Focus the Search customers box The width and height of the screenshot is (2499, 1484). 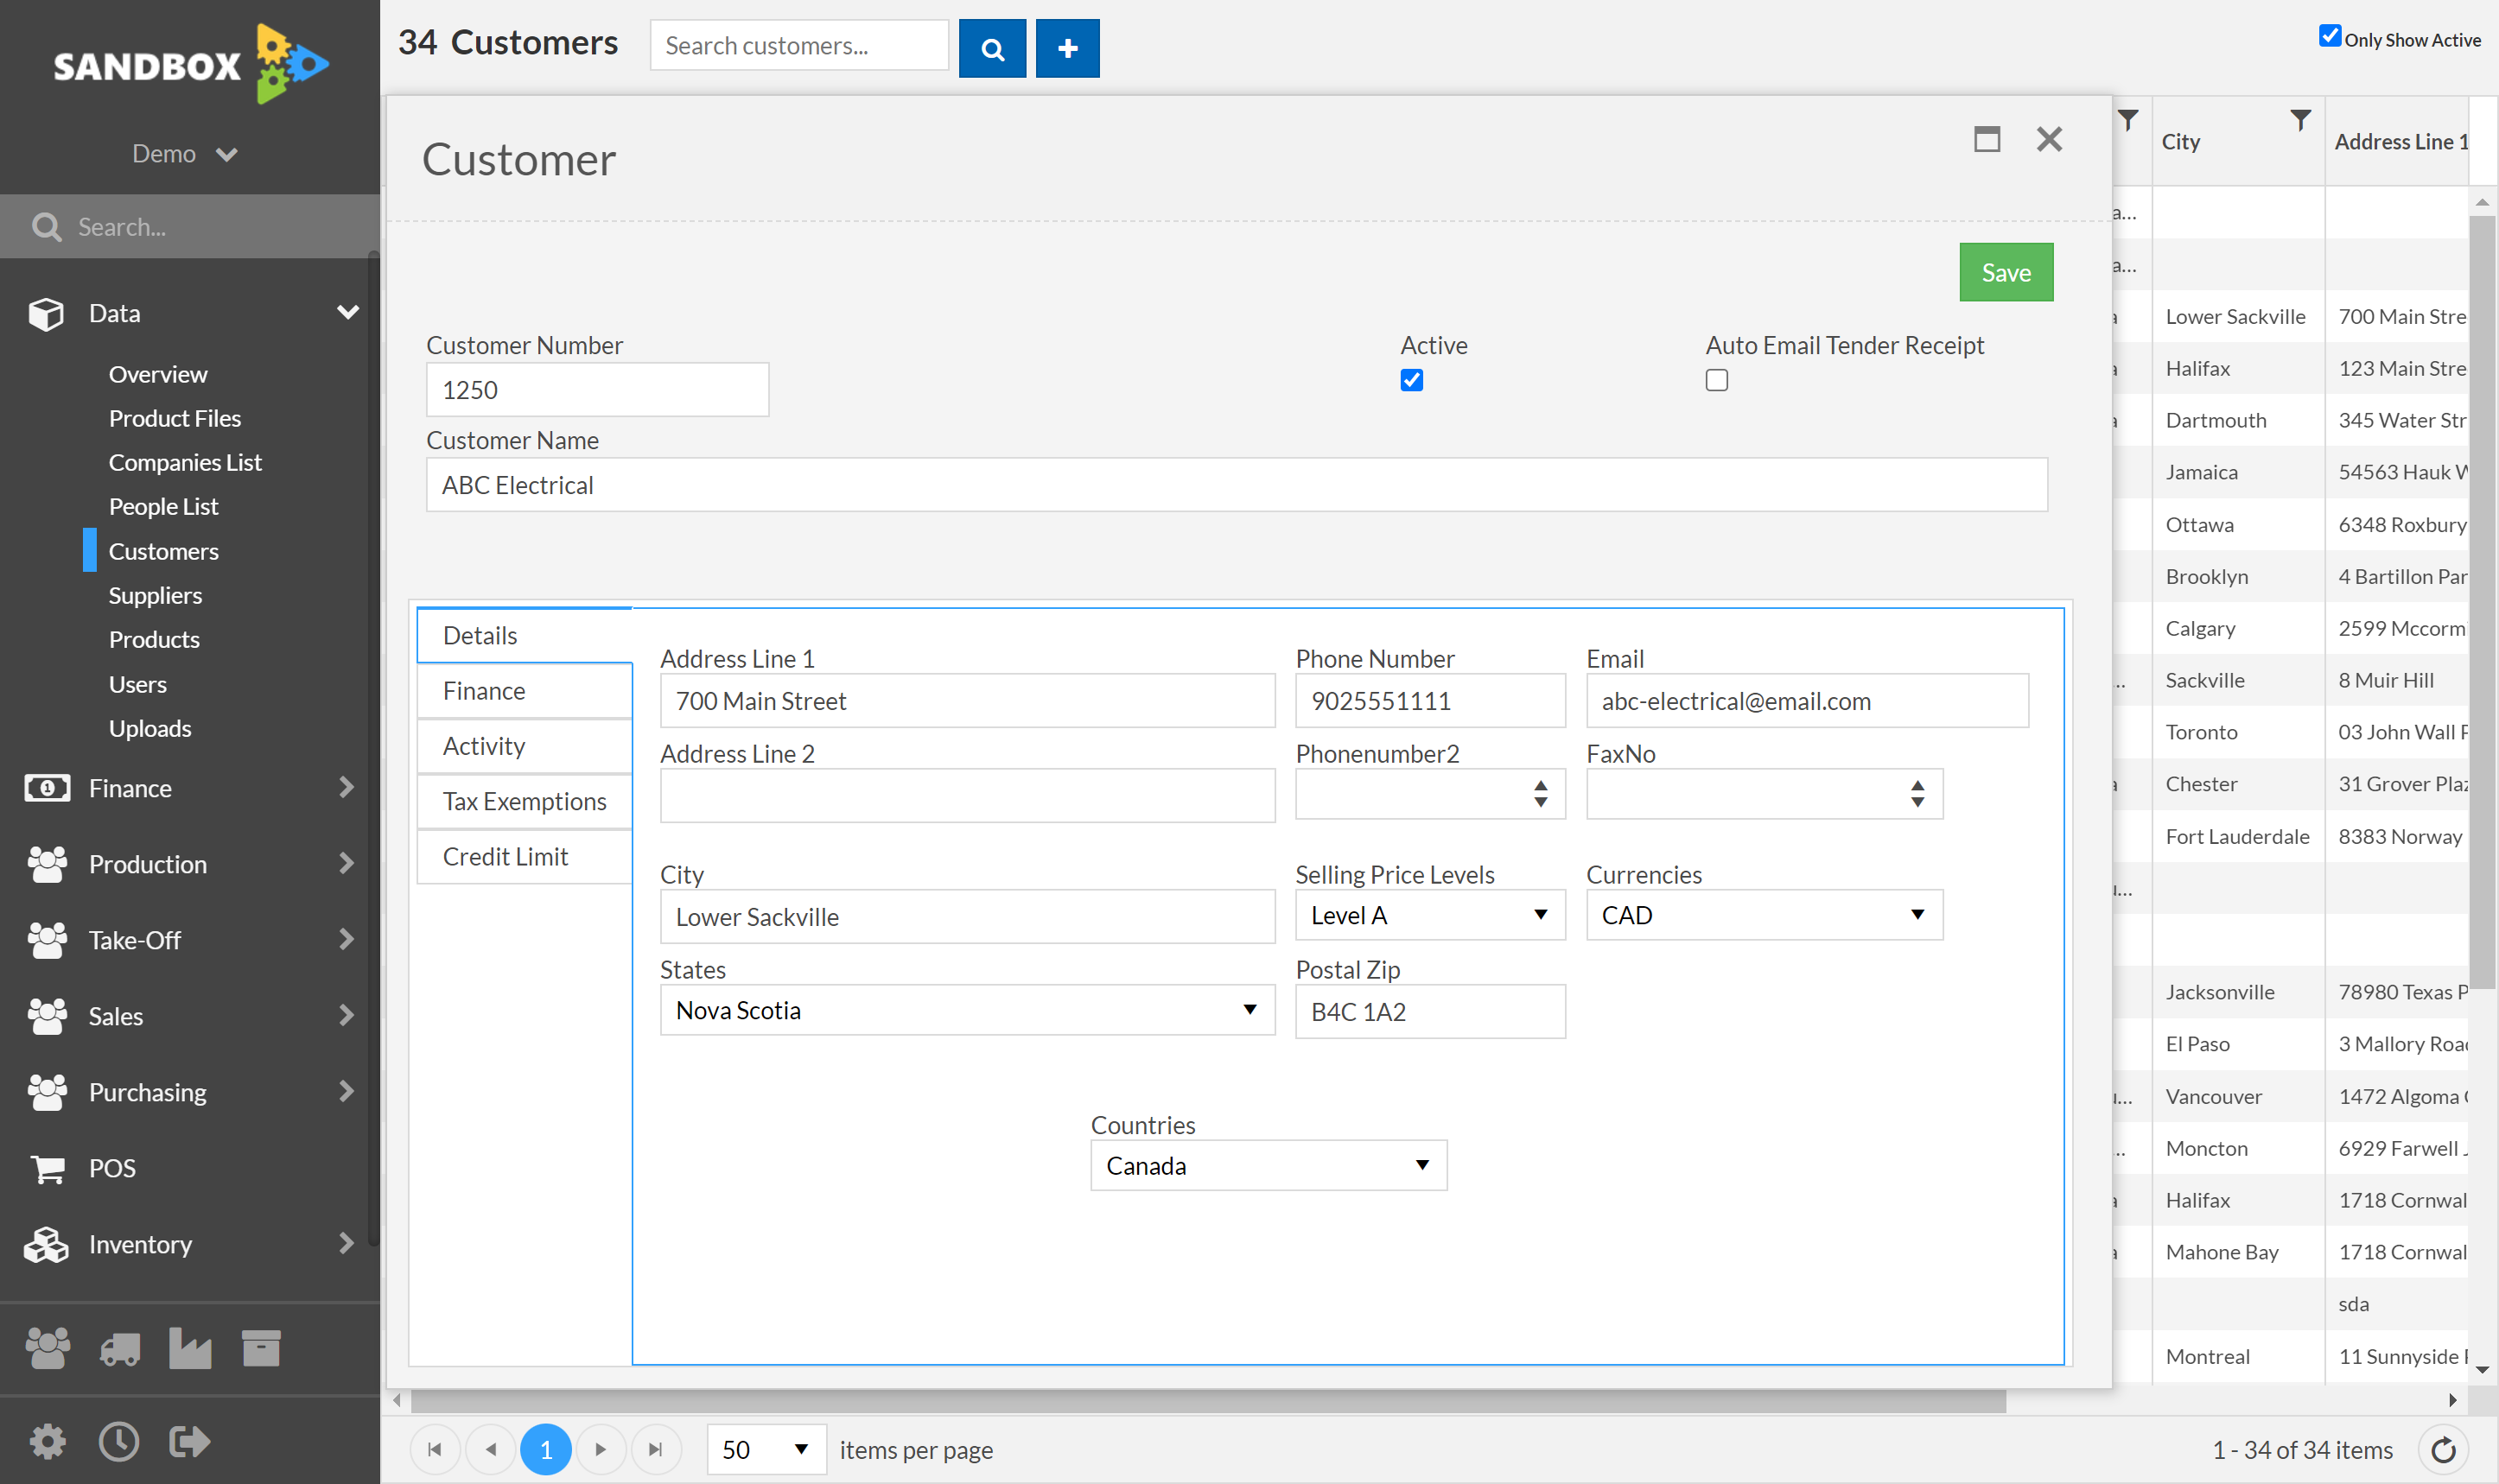point(798,46)
